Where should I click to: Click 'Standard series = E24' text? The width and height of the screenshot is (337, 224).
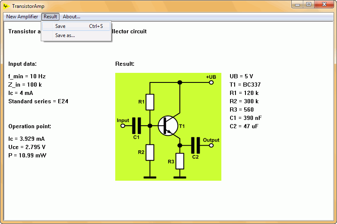click(38, 101)
